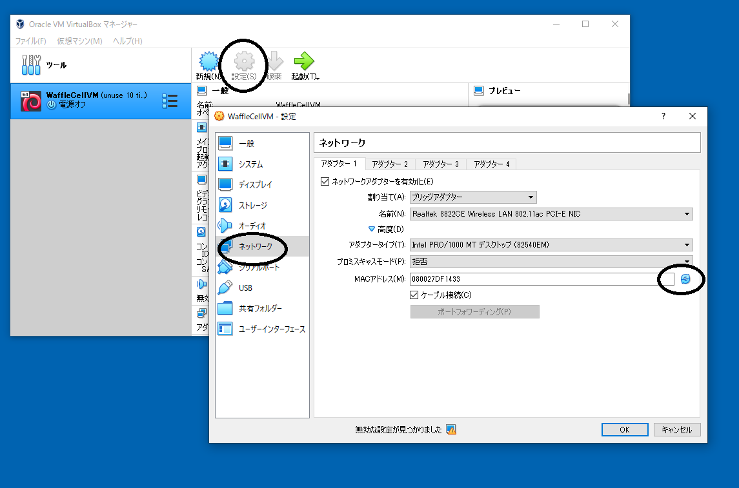Click the invalid settings warning icon
739x488 pixels.
coord(451,429)
